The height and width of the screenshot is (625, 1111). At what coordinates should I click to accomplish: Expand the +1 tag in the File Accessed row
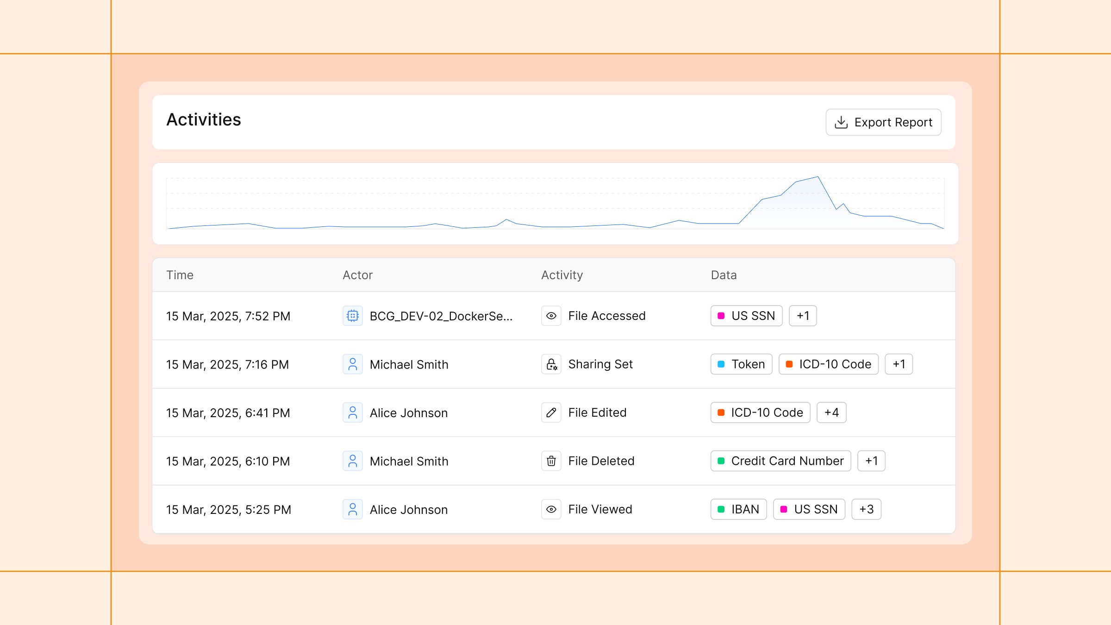tap(803, 316)
